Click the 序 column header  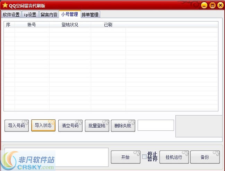9,25
